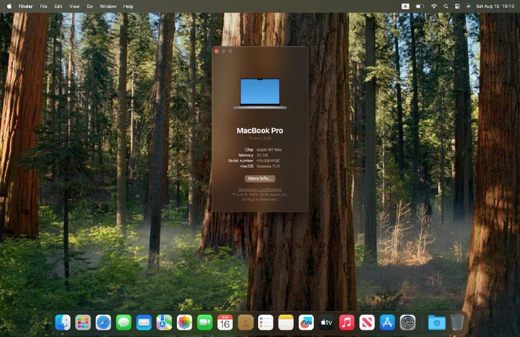Open Spotlight search magnifier
The height and width of the screenshot is (337, 520).
coord(446,6)
